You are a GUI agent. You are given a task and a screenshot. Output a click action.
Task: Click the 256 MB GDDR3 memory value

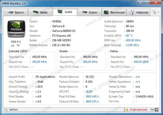click(x=62, y=40)
